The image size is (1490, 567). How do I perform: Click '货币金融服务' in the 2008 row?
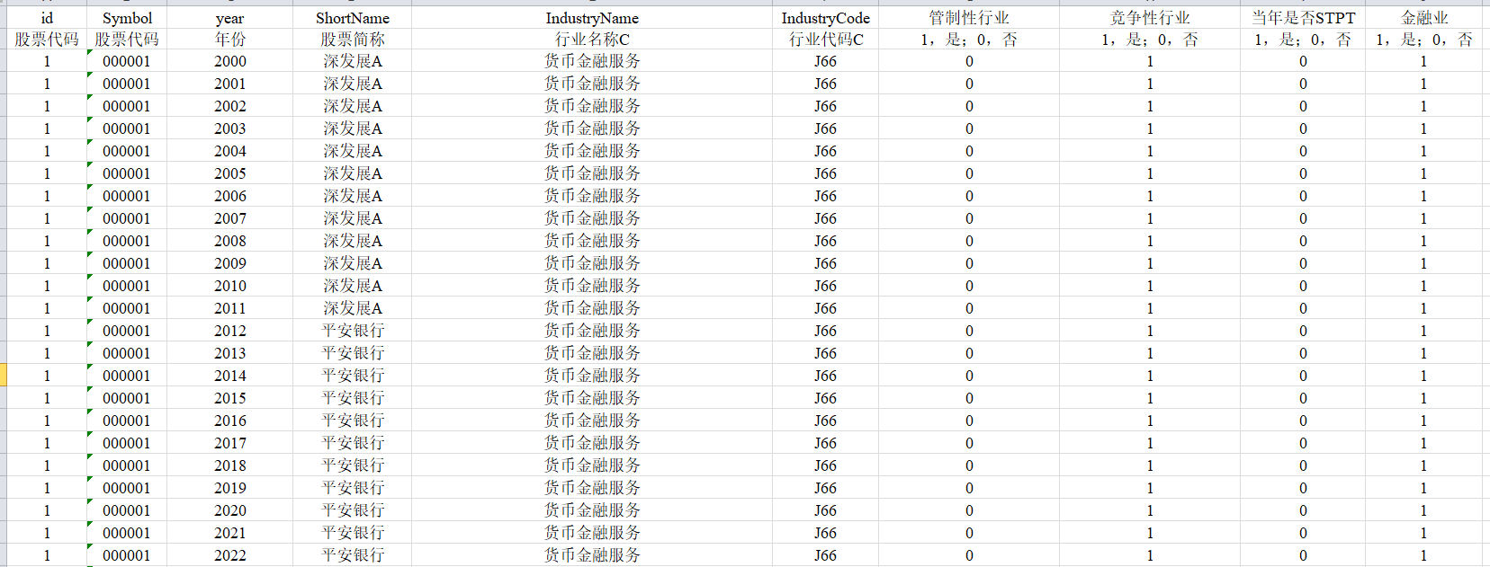pos(592,241)
